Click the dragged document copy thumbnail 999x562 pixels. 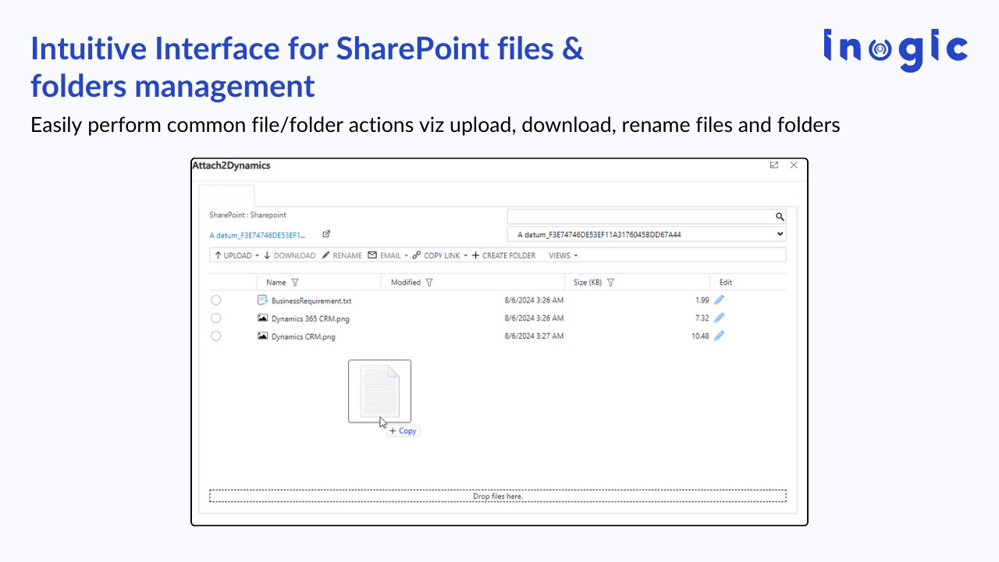click(379, 391)
